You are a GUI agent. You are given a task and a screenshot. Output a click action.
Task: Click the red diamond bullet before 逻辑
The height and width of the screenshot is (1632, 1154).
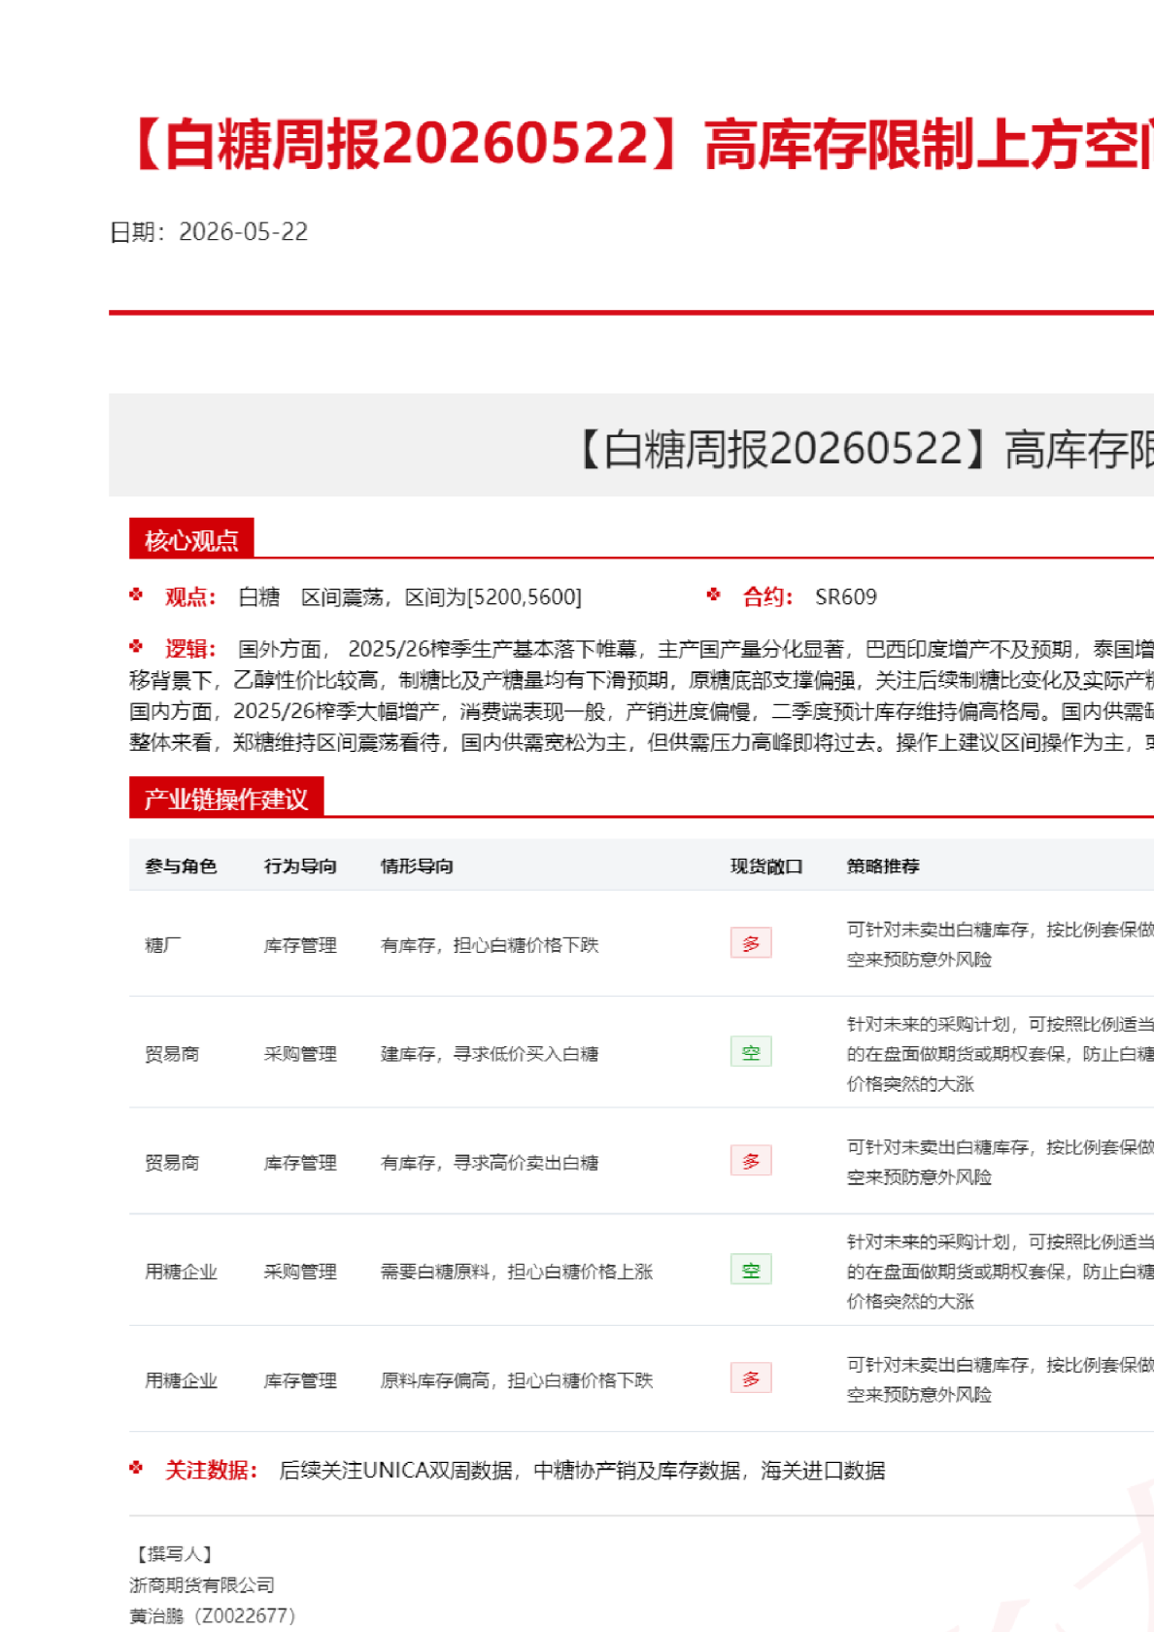pos(136,646)
